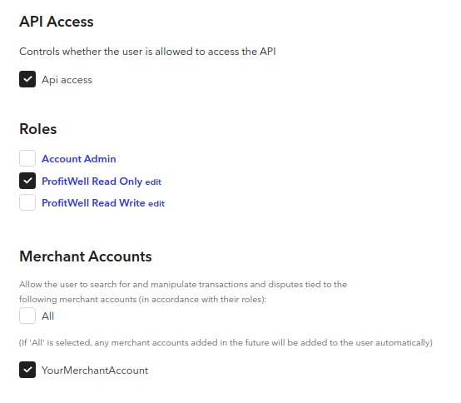Open the ProfitWell Read Write role link
Image resolution: width=461 pixels, height=403 pixels.
click(x=93, y=203)
